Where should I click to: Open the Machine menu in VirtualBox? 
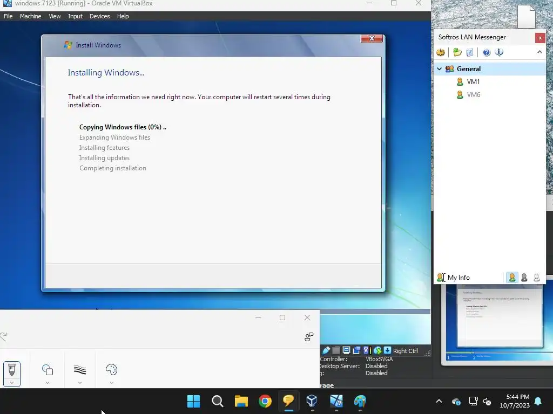(30, 16)
